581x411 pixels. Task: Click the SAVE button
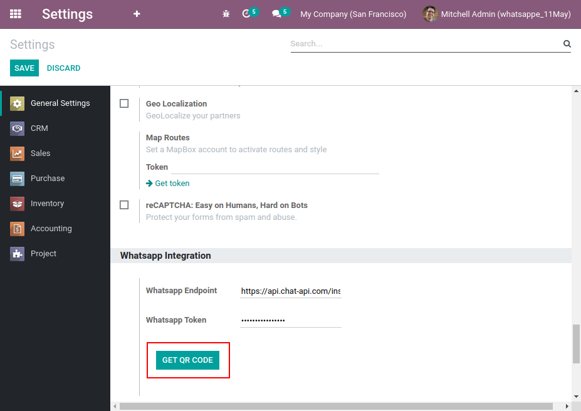tap(24, 68)
